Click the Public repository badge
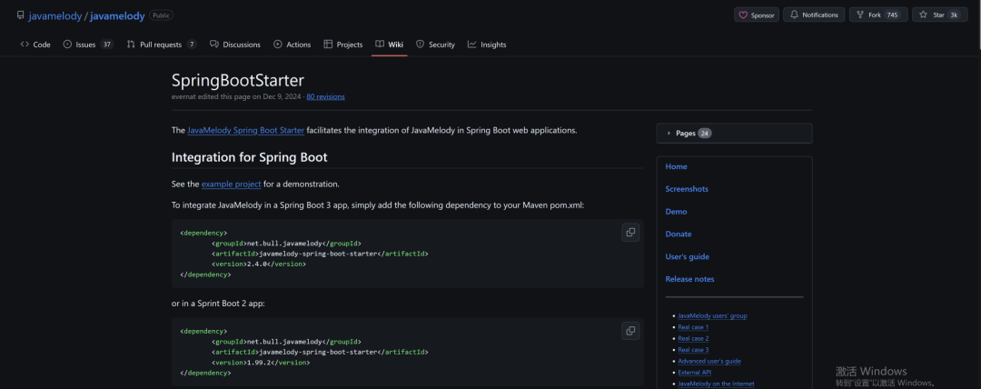This screenshot has width=981, height=389. point(161,15)
